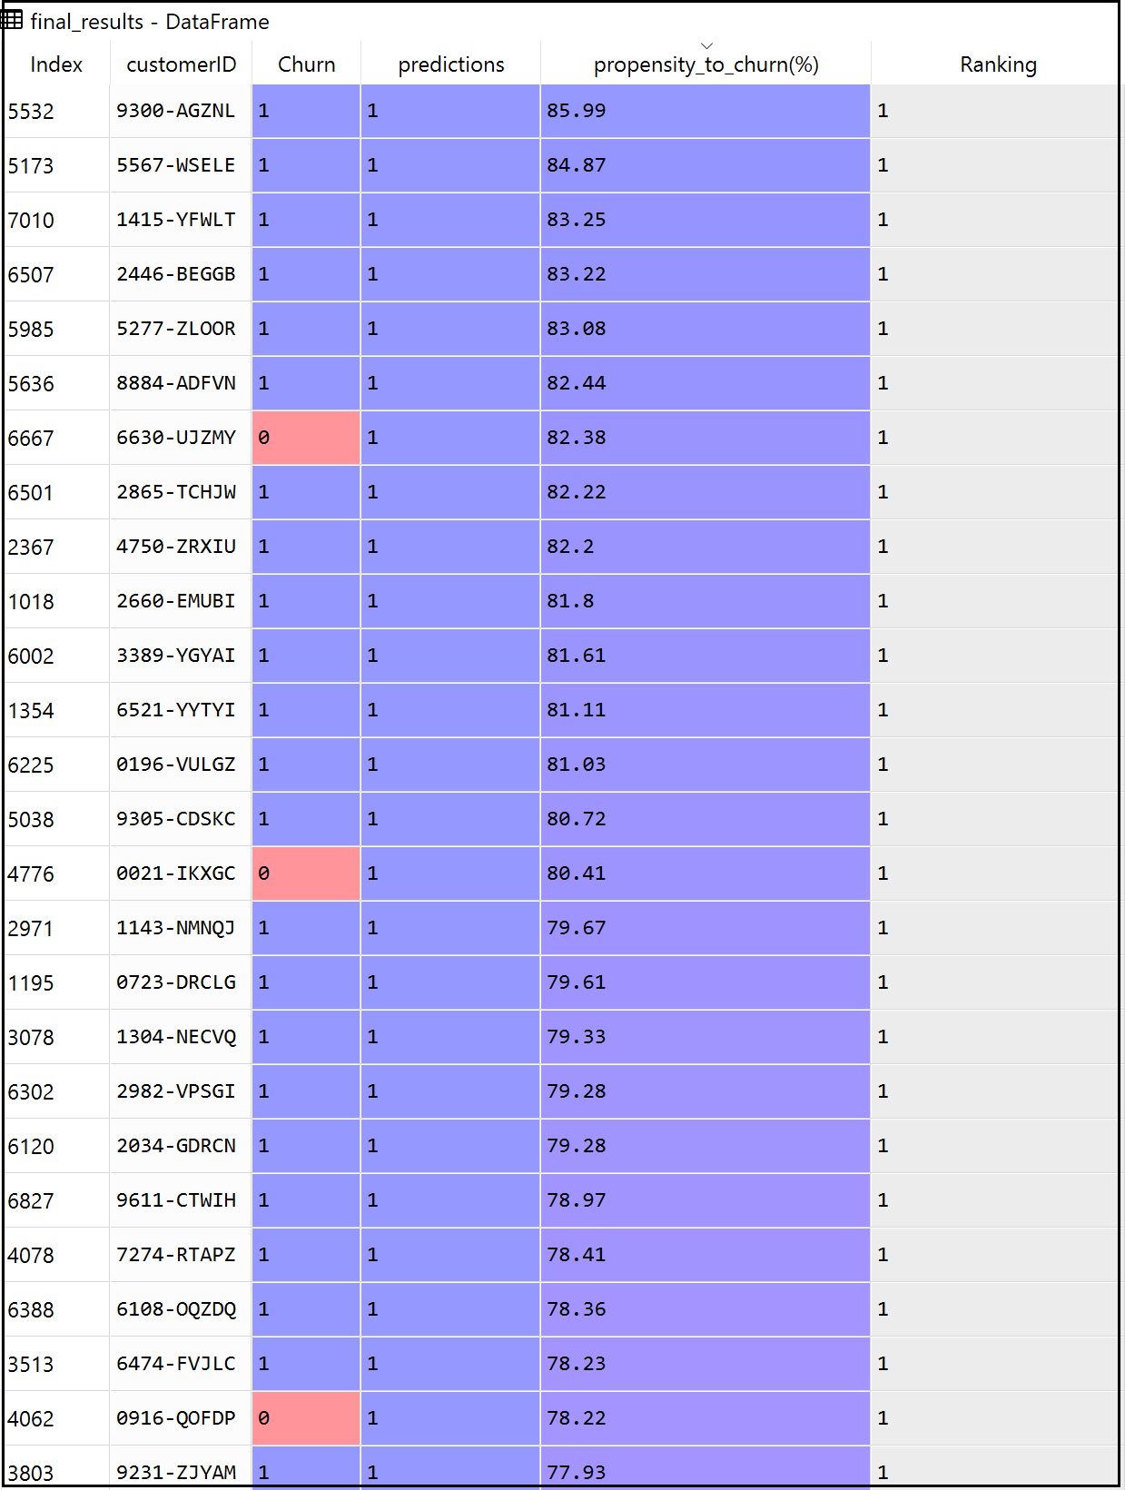Click the DataFrame table icon in title
The image size is (1125, 1490).
pyautogui.click(x=13, y=20)
